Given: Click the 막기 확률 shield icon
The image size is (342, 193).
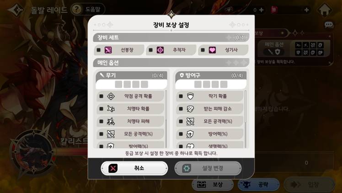Looking at the screenshot, I should [190, 96].
